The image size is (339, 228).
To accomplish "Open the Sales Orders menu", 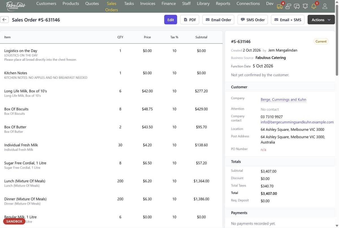I will pos(112,6).
